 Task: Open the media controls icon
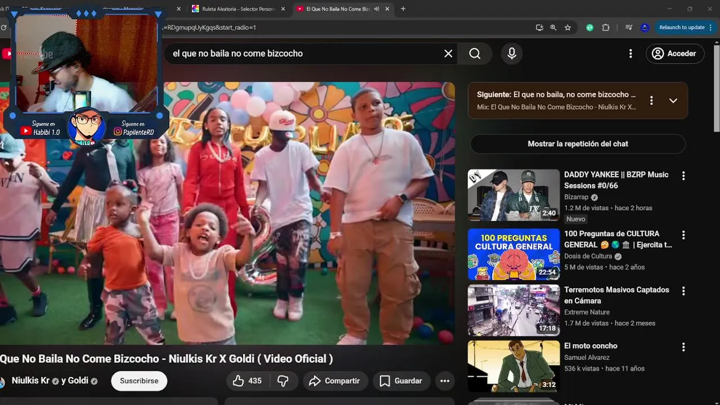[x=629, y=27]
